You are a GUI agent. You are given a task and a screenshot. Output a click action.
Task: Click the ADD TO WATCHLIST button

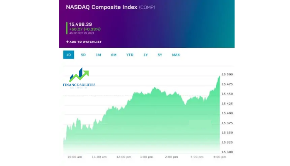(x=84, y=42)
